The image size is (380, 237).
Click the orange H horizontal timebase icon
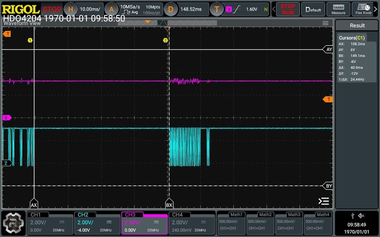[71, 9]
